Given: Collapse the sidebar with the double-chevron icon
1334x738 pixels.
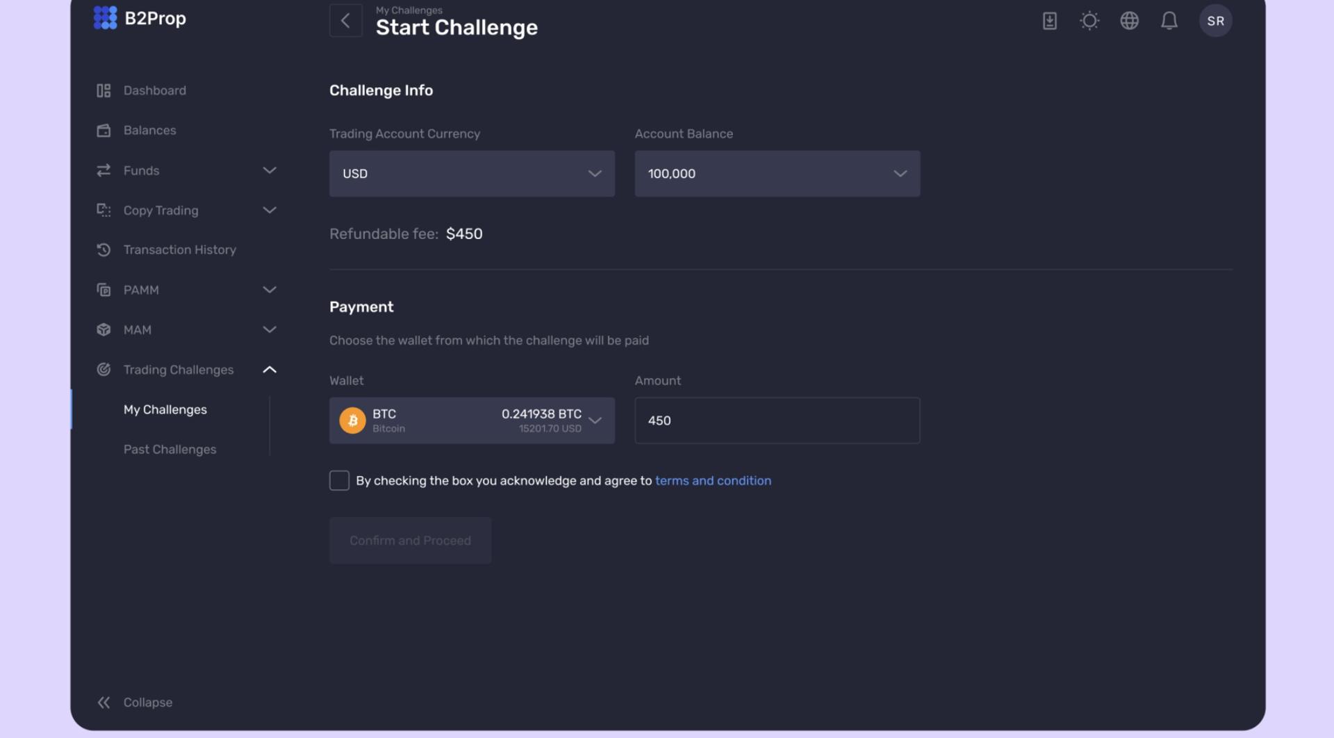Looking at the screenshot, I should tap(104, 703).
